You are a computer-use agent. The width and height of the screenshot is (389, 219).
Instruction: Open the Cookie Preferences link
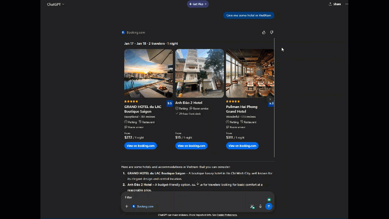[x=227, y=215]
